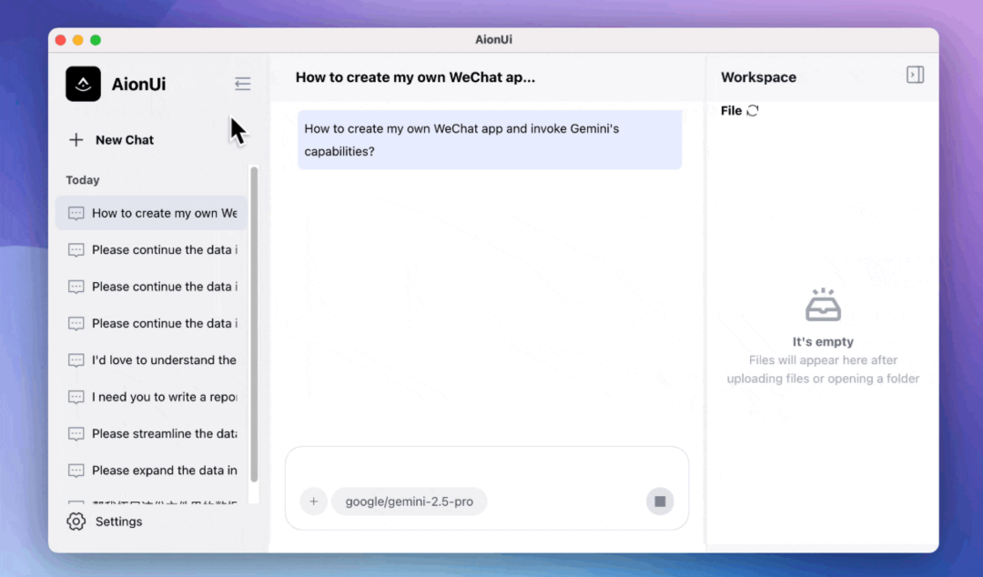Click the stop generation button

pyautogui.click(x=660, y=501)
